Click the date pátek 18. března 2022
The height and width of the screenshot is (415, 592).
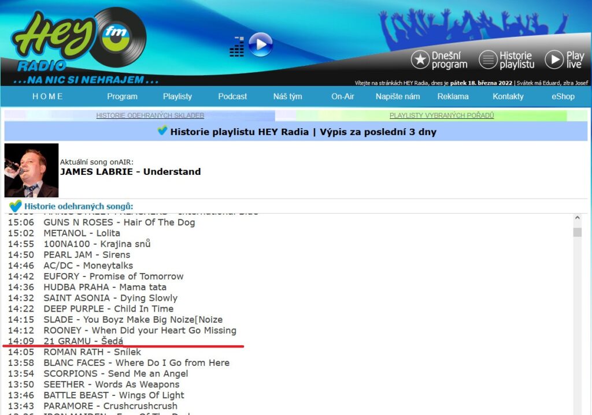pos(481,83)
